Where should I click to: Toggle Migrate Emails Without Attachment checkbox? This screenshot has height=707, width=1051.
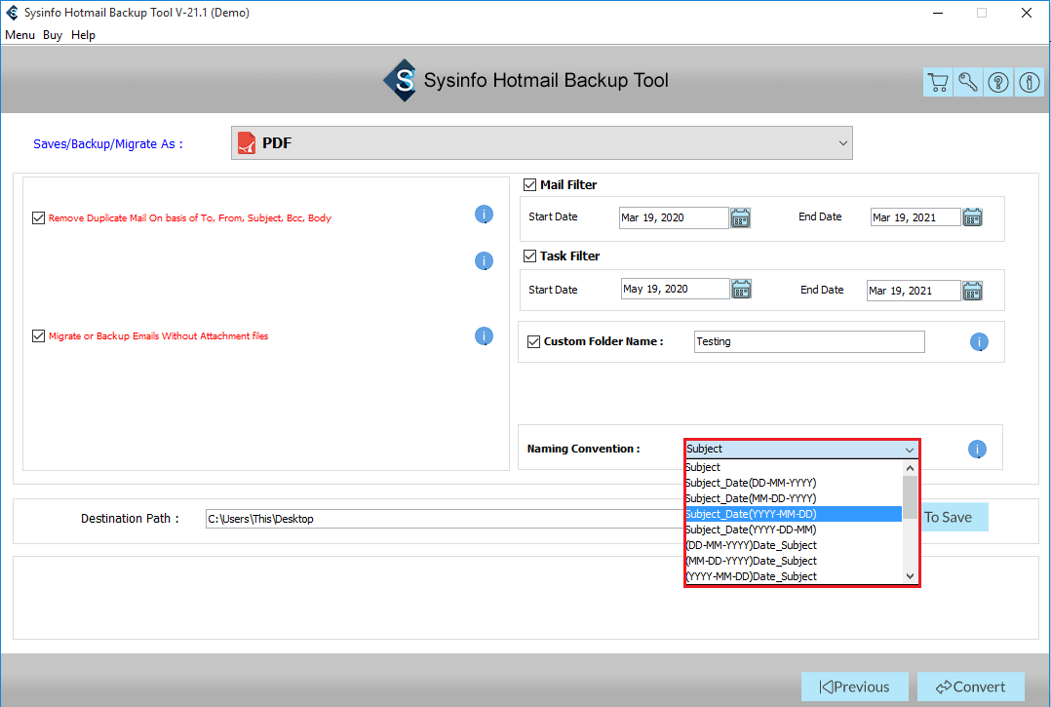click(39, 336)
